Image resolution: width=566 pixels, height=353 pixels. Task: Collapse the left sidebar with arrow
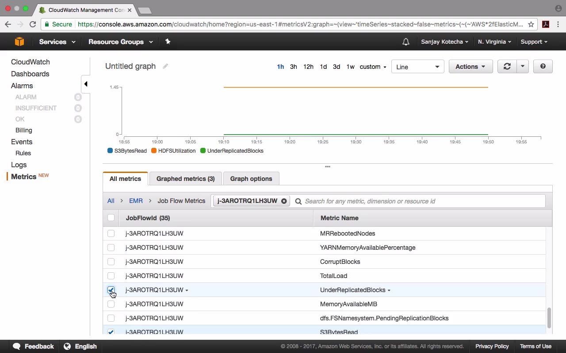coord(86,84)
